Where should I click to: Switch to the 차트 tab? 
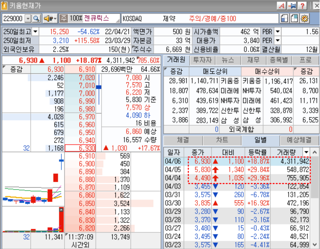coord(222,140)
